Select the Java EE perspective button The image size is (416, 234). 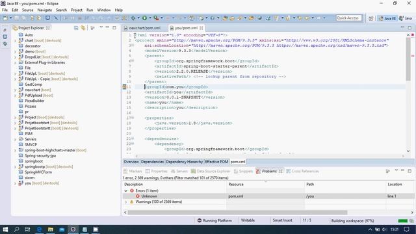[387, 18]
